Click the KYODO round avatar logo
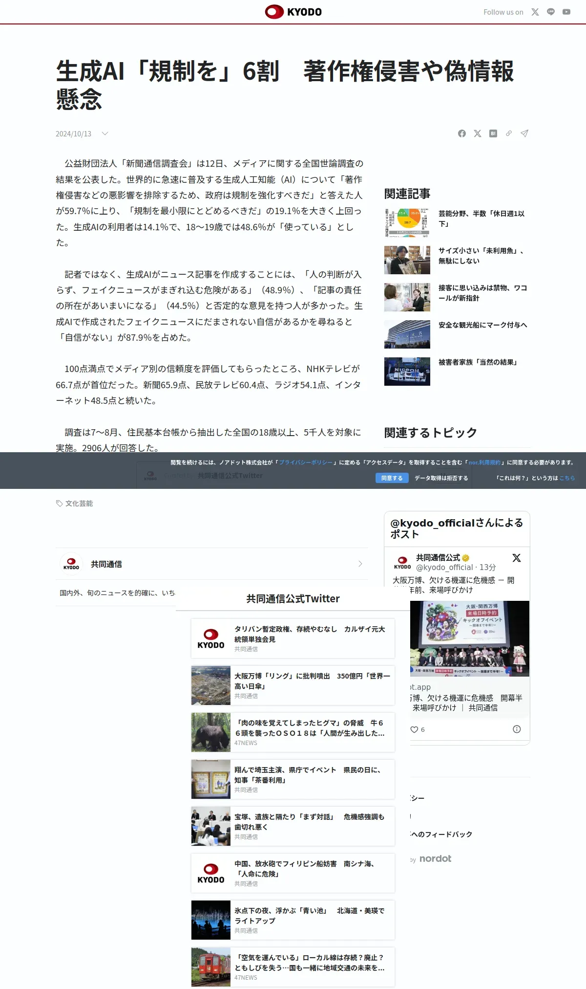This screenshot has height=989, width=586. click(71, 564)
